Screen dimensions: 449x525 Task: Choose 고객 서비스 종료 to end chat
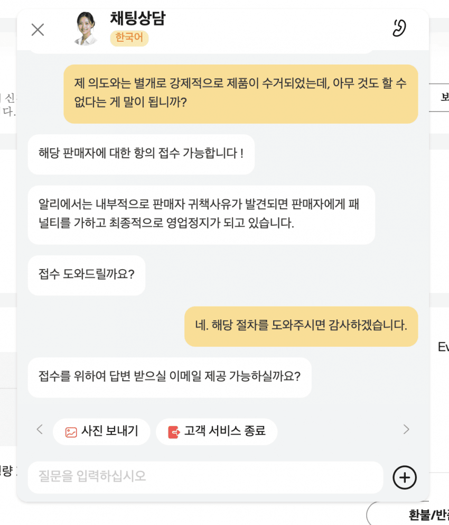(217, 431)
